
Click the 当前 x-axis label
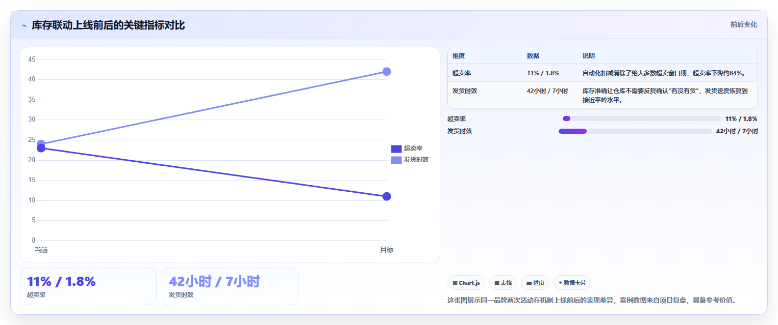(41, 250)
